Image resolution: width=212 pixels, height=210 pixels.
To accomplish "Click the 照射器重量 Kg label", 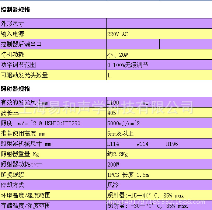I will (20, 154).
